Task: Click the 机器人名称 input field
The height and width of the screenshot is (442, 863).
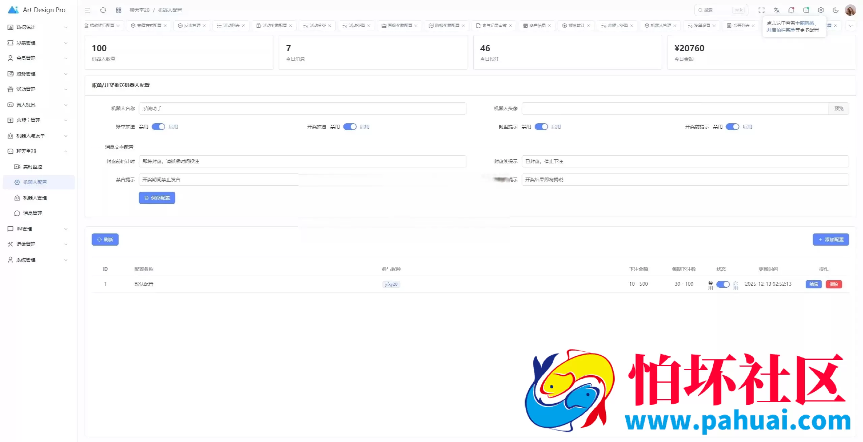Action: (302, 108)
